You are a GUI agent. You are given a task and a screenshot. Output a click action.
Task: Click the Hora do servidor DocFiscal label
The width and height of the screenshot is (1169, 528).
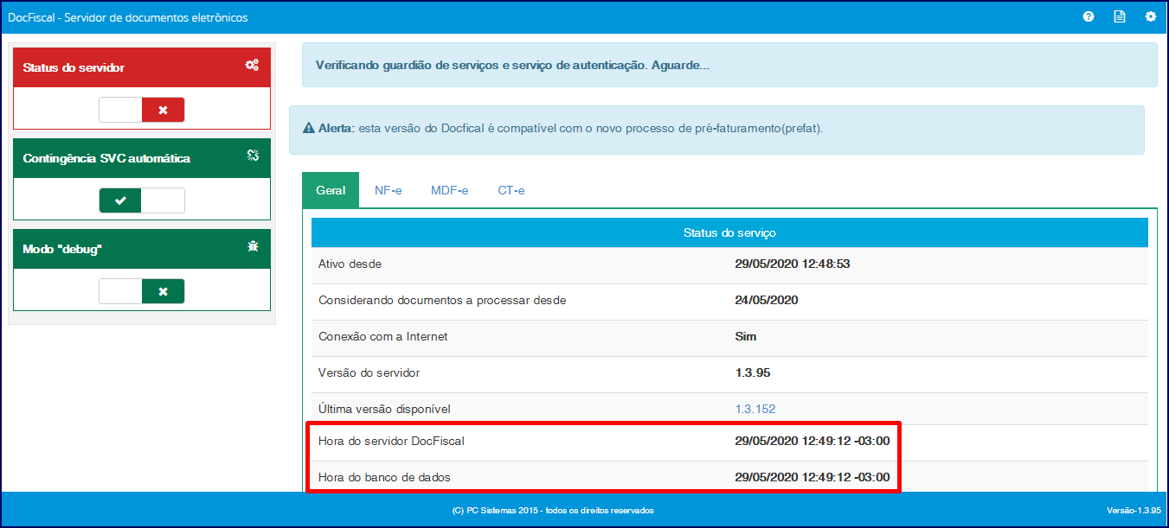pos(391,441)
